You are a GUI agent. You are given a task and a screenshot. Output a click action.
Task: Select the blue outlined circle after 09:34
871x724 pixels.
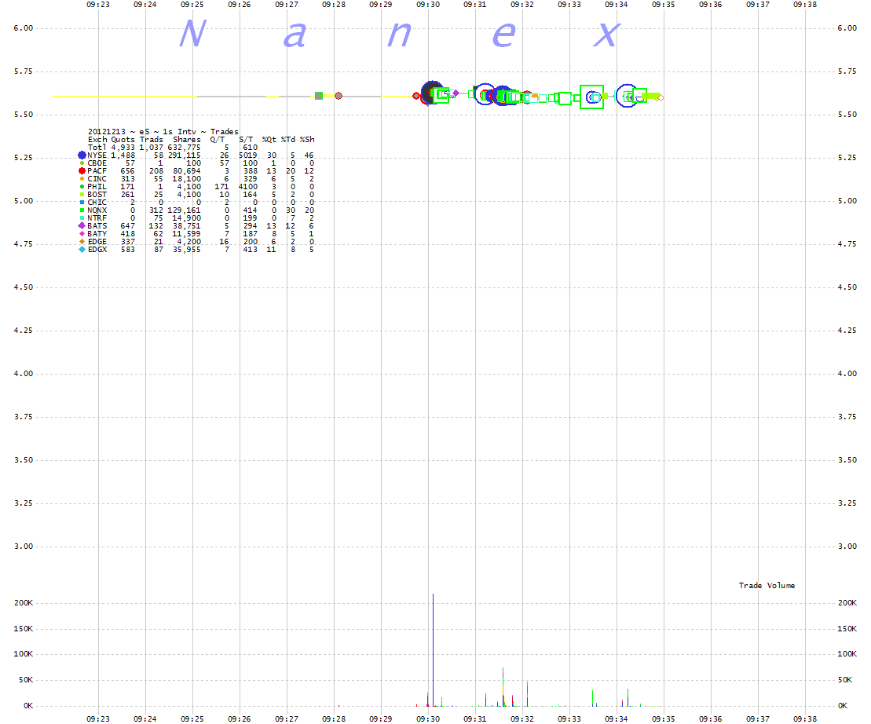tap(628, 96)
